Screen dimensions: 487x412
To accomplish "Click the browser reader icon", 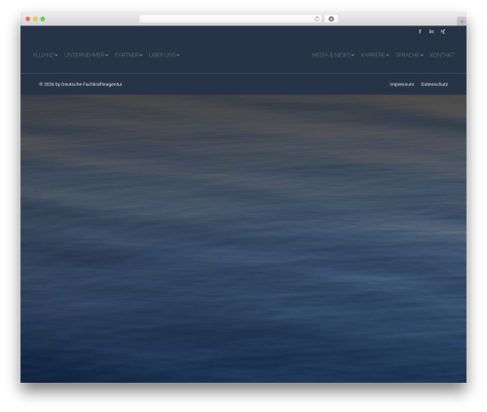I will [331, 19].
